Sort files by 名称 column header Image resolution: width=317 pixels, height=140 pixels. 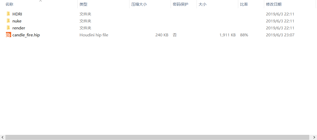click(x=9, y=4)
